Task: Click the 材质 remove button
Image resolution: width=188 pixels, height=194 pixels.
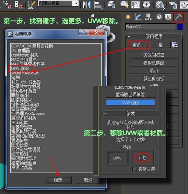Action: coord(143,158)
